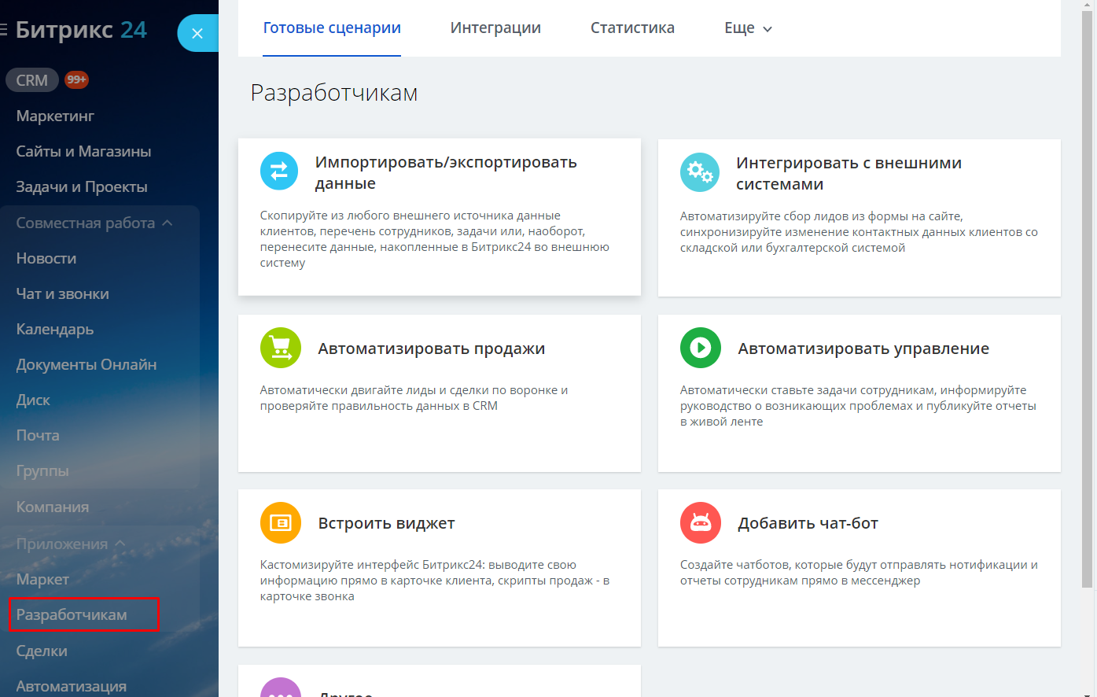Click the red chat-bot robot icon

tap(700, 522)
